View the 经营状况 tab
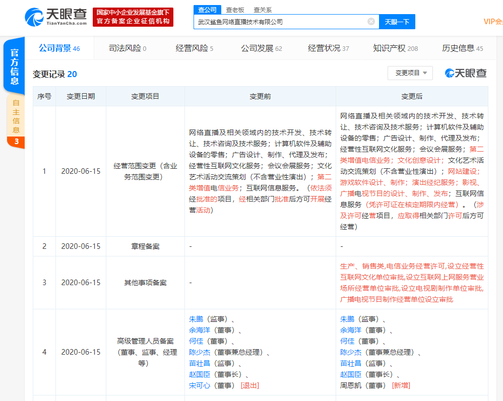Viewport: 503px width, 401px height. (x=325, y=48)
